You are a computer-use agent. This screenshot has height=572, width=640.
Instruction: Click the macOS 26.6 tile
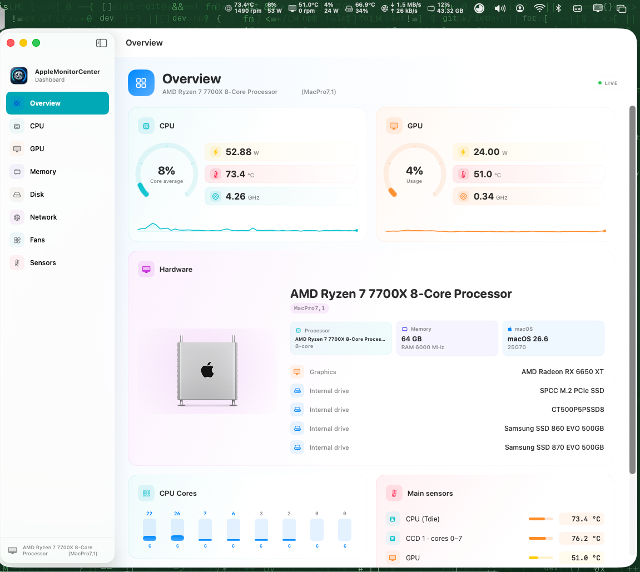click(x=553, y=338)
